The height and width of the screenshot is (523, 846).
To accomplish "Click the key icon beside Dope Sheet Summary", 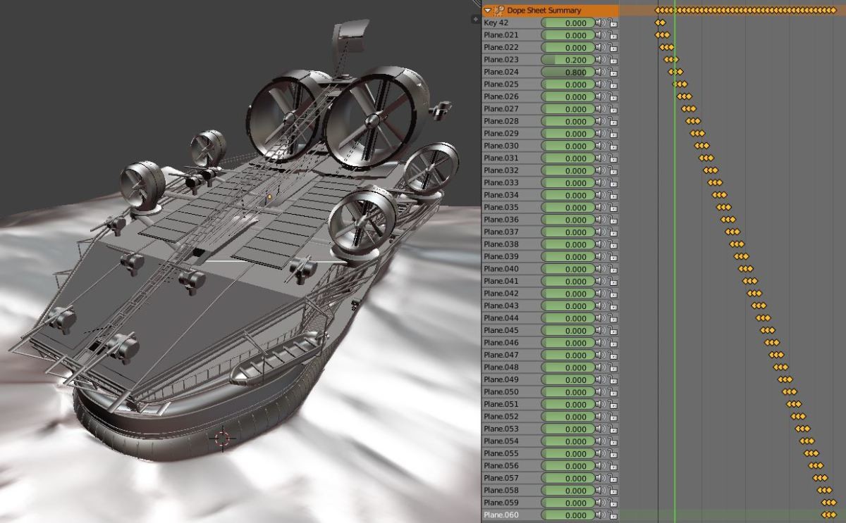I will point(499,11).
